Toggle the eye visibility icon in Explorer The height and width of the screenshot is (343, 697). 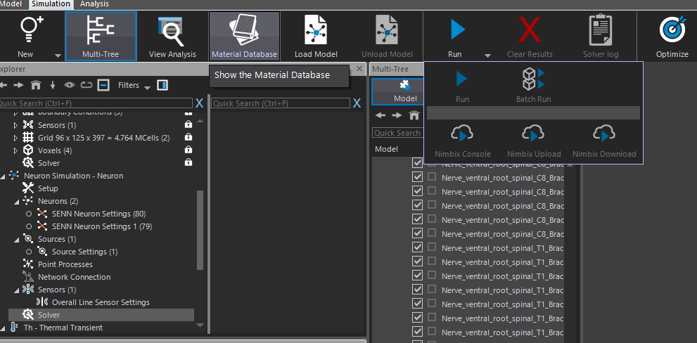coord(69,85)
